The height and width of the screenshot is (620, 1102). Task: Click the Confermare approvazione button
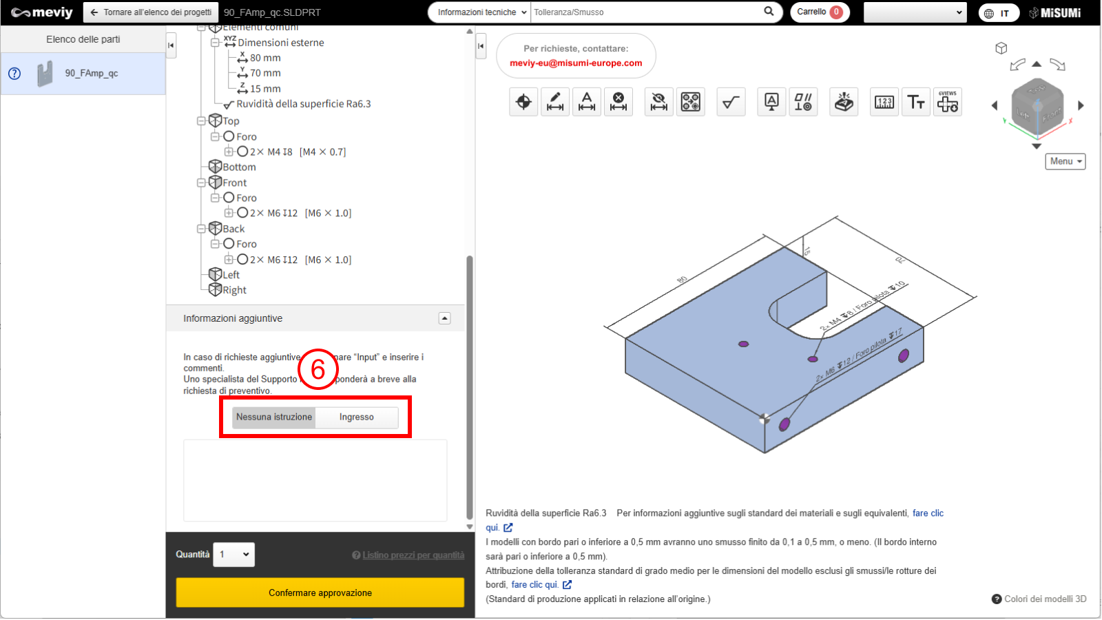coord(320,592)
